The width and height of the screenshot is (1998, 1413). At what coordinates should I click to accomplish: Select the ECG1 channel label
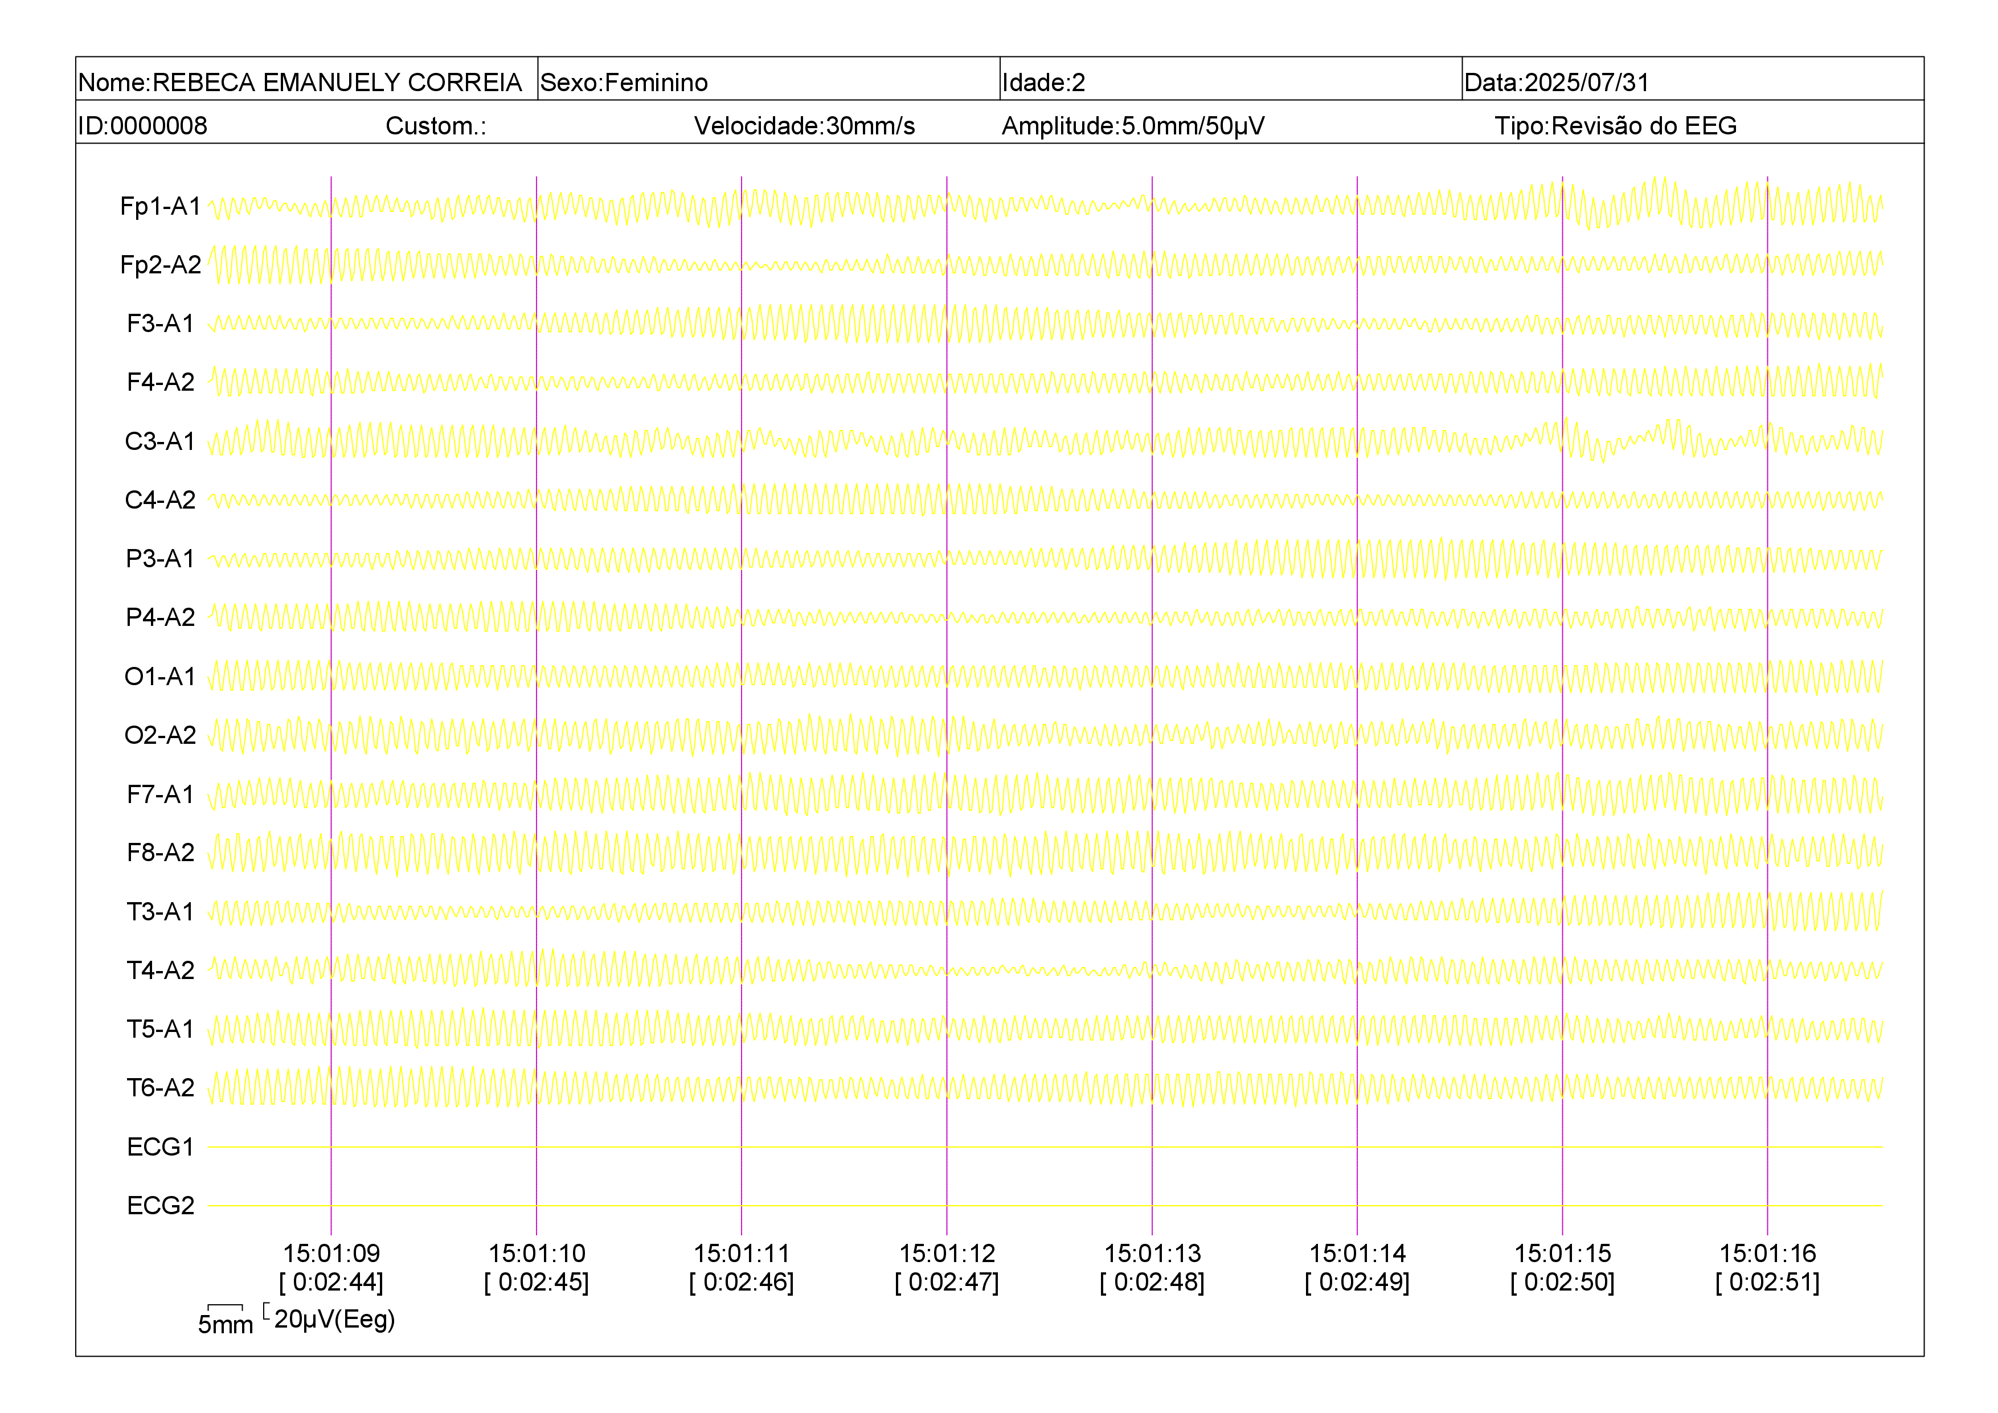[160, 1147]
